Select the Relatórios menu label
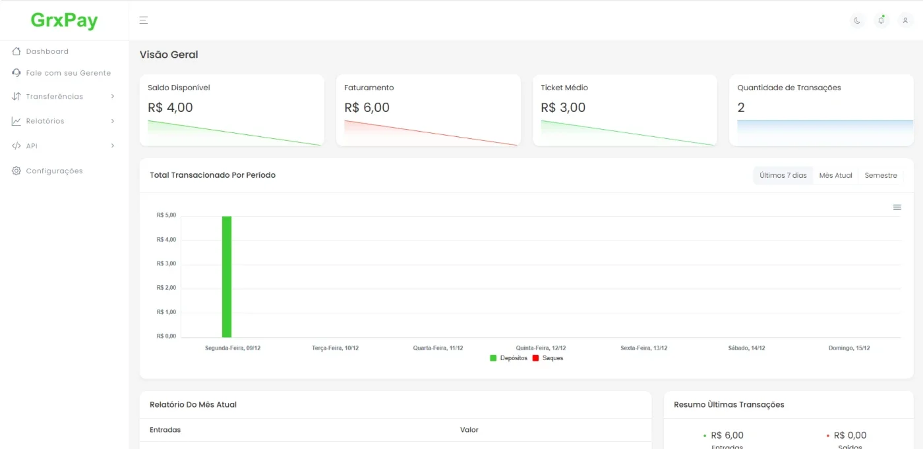 click(x=45, y=121)
